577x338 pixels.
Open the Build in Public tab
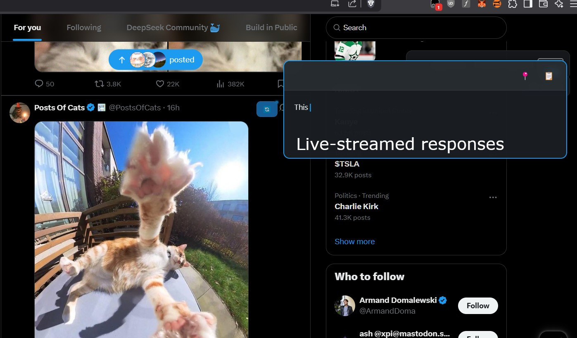click(x=271, y=28)
